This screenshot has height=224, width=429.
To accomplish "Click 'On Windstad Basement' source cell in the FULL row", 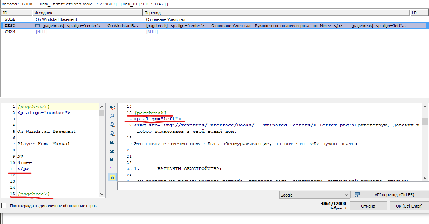I will click(x=56, y=19).
